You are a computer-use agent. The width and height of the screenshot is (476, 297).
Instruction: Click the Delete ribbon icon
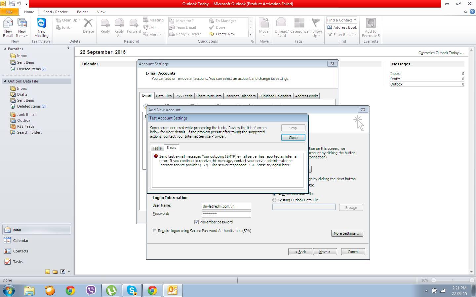(88, 26)
